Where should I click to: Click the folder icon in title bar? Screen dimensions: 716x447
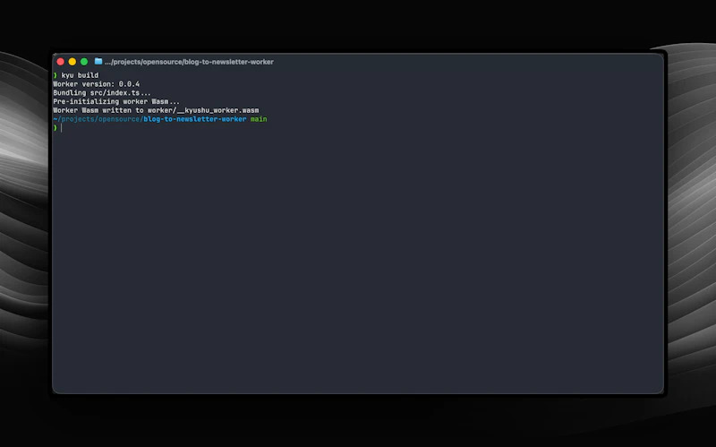click(98, 61)
